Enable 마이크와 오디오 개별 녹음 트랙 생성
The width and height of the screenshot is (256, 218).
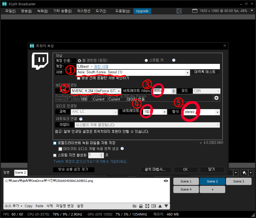pyautogui.click(x=60, y=149)
